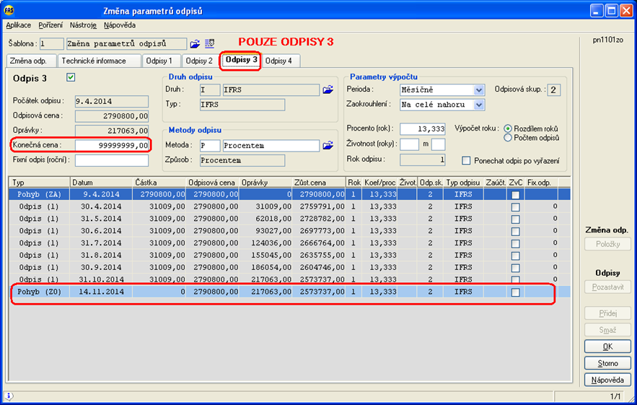
Task: Check ZvC box in the Pohyb (ZA) row
Action: [x=515, y=195]
